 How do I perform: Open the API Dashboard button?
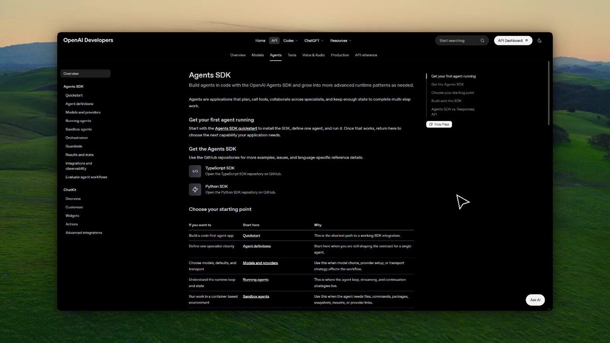tap(513, 41)
